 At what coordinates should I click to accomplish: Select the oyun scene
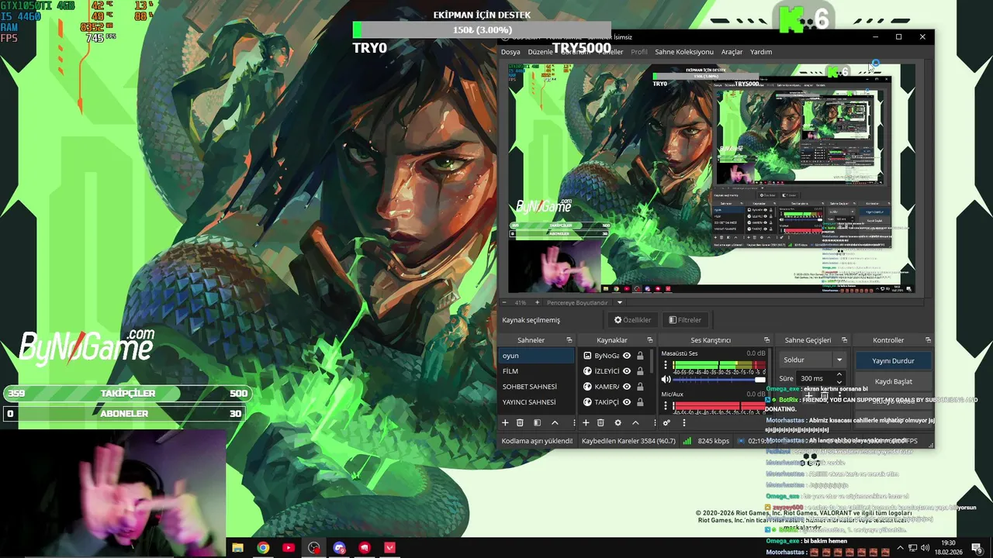click(537, 356)
